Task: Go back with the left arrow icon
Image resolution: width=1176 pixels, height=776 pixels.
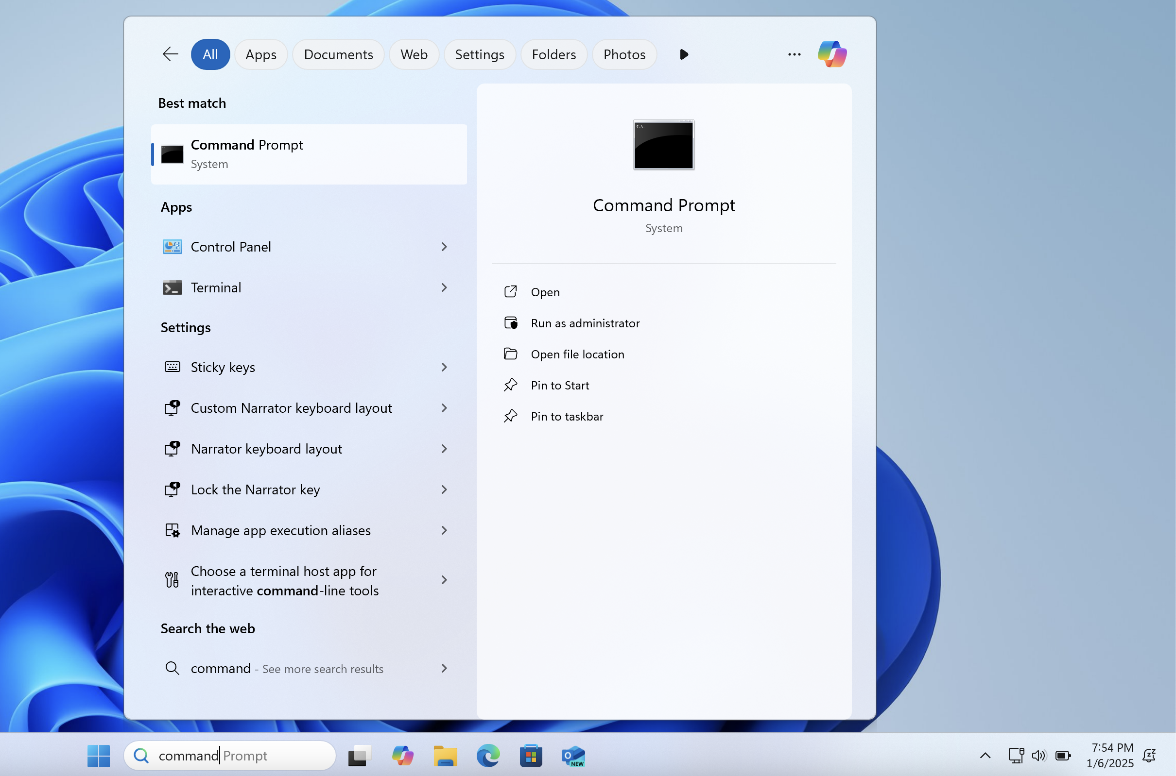Action: (x=170, y=54)
